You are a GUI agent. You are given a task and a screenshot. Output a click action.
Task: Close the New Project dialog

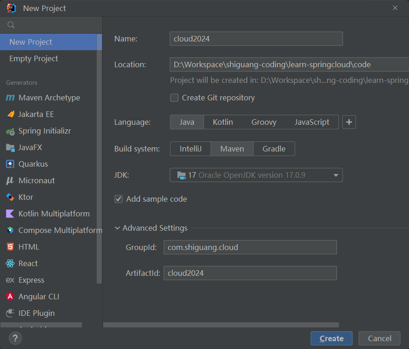[x=395, y=8]
